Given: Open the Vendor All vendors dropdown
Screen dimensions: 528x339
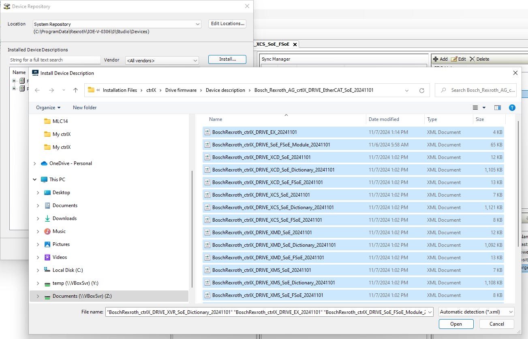Looking at the screenshot, I should 195,61.
